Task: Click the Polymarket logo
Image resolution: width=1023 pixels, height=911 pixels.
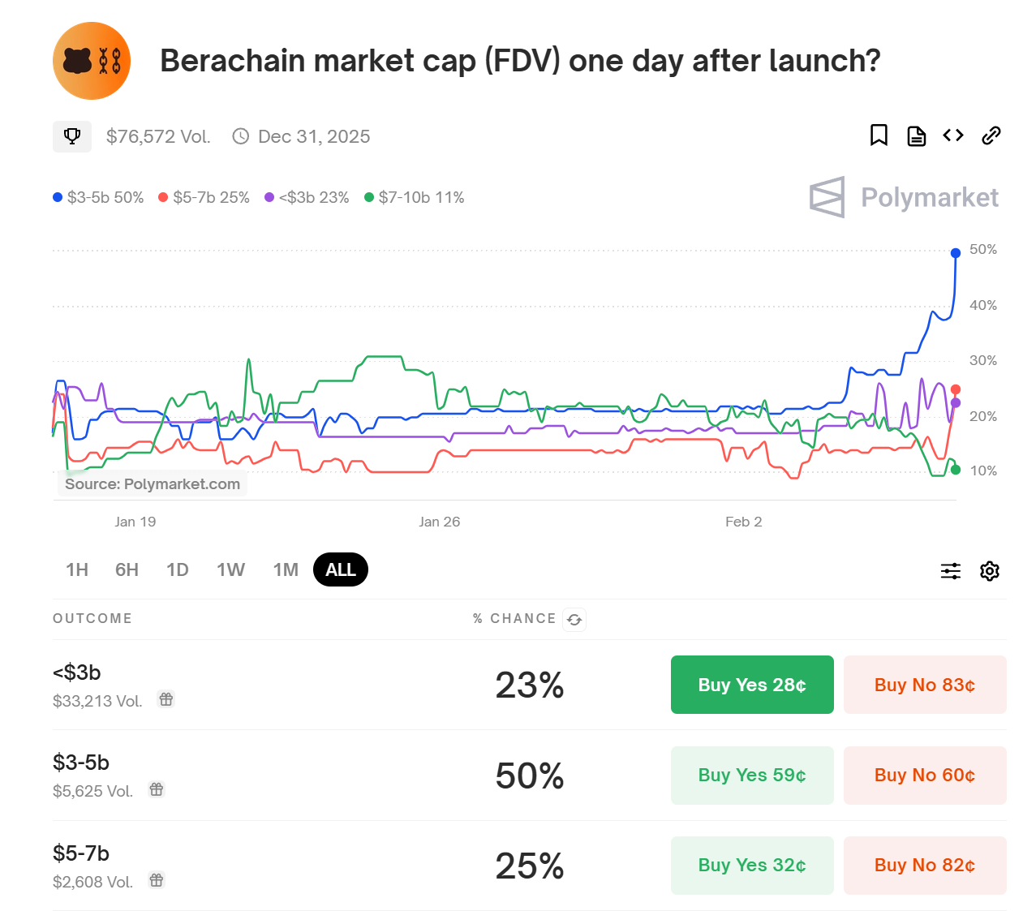Action: pos(903,197)
